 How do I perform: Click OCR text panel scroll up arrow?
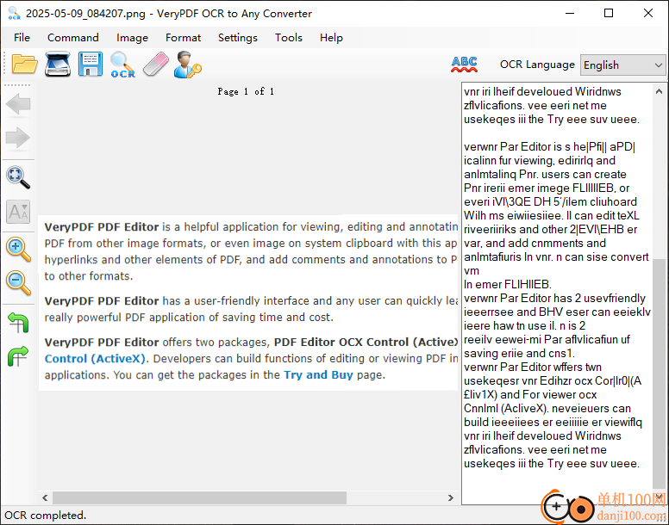click(x=659, y=91)
